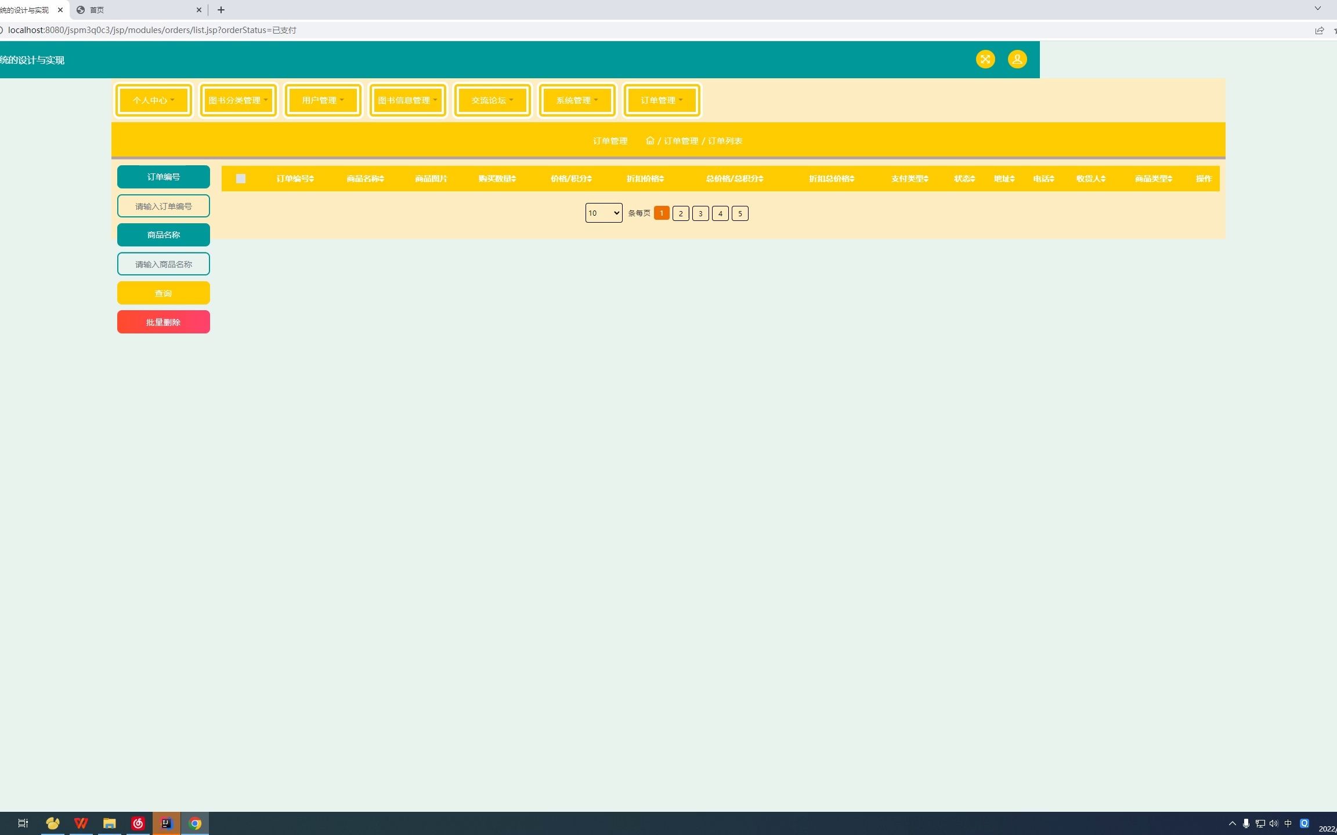Sort table by 订单编号 column header
Image resolution: width=1337 pixels, height=835 pixels.
[295, 179]
